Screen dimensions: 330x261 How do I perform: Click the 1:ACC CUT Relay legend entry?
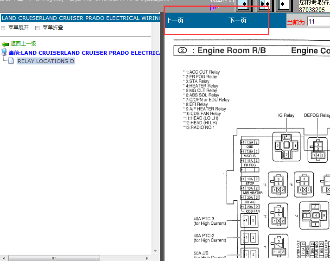(202, 72)
